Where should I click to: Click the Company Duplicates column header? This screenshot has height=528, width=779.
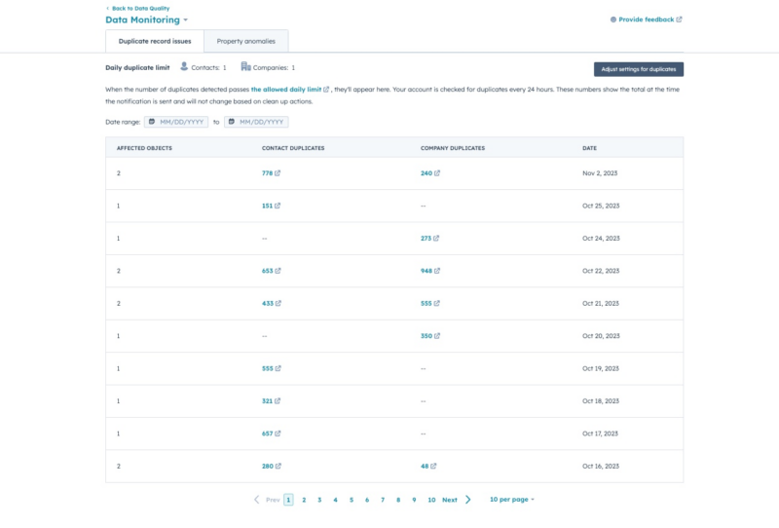click(453, 148)
